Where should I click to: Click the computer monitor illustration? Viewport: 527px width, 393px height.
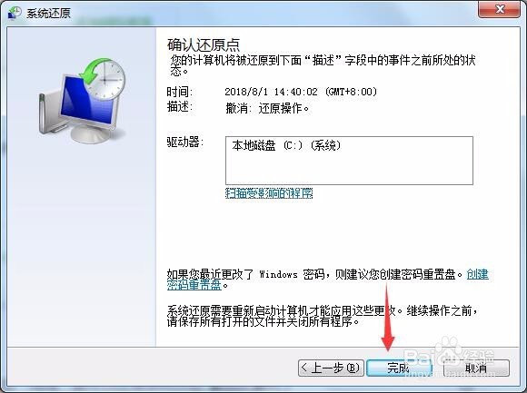(x=79, y=109)
